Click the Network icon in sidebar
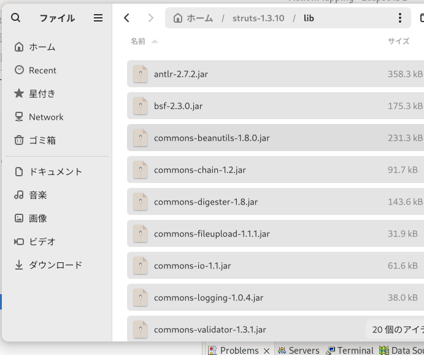The width and height of the screenshot is (424, 355). pos(19,117)
